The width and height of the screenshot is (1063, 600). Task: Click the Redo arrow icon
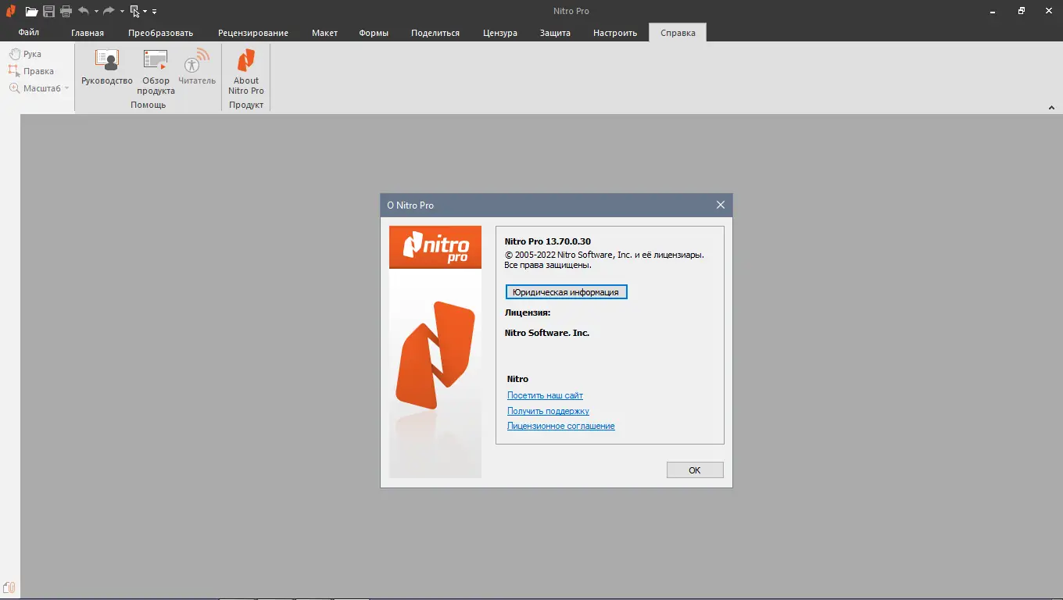pyautogui.click(x=109, y=11)
